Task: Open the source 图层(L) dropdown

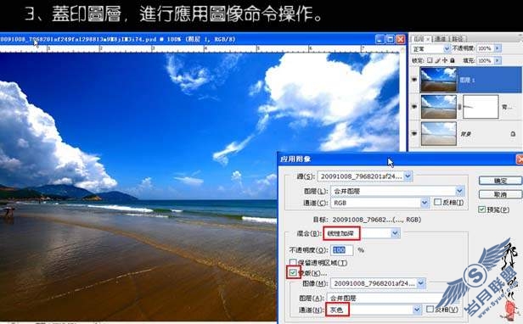Action: 459,191
